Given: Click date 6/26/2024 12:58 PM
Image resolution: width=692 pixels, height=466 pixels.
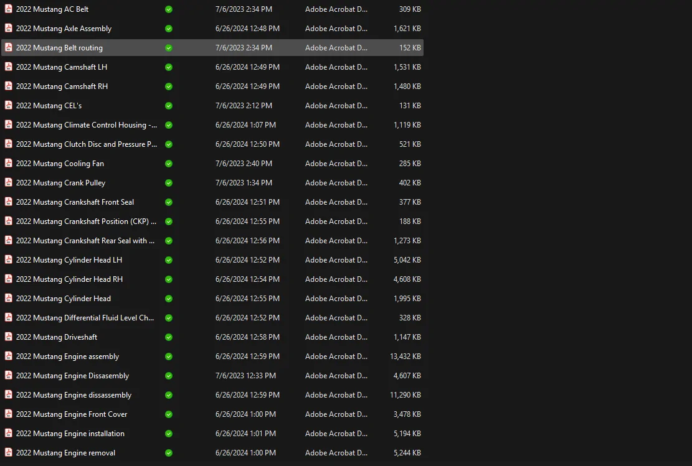Looking at the screenshot, I should (247, 337).
